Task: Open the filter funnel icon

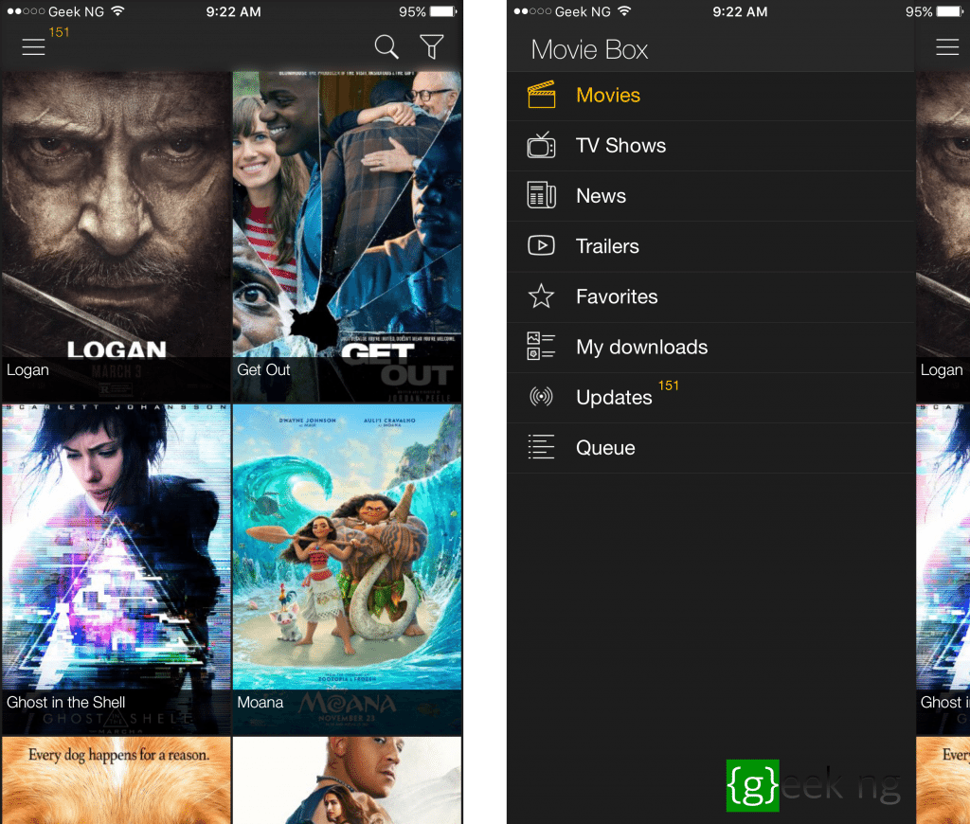Action: [x=432, y=46]
